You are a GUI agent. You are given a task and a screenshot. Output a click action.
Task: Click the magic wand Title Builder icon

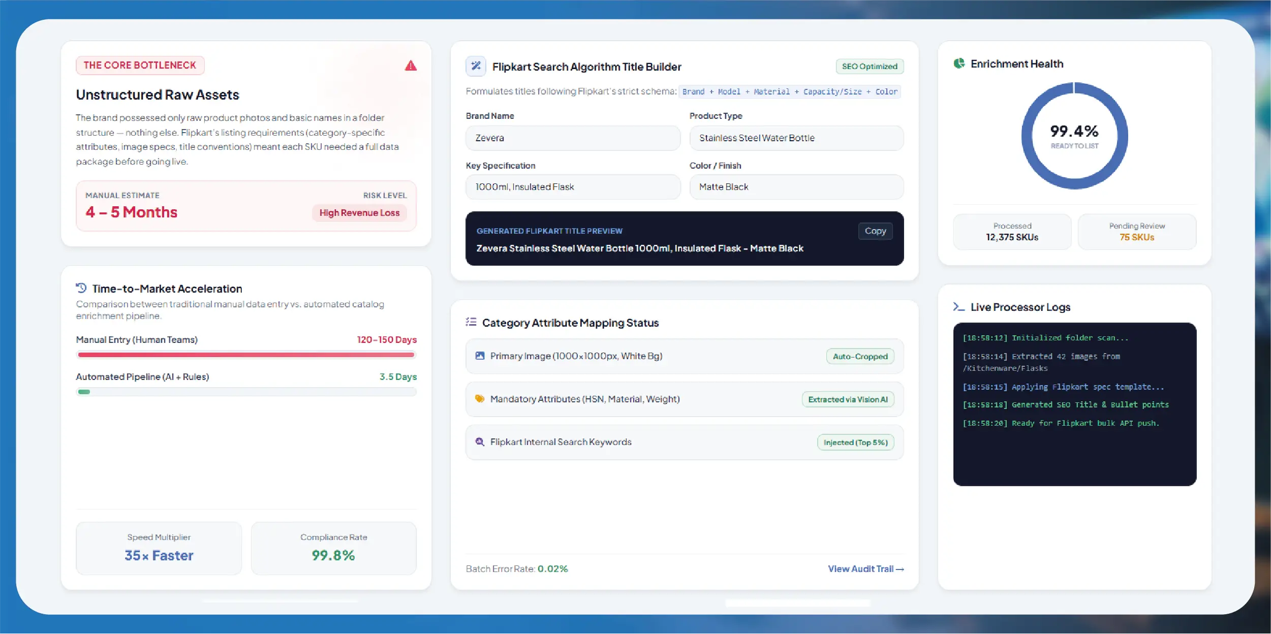pos(476,66)
